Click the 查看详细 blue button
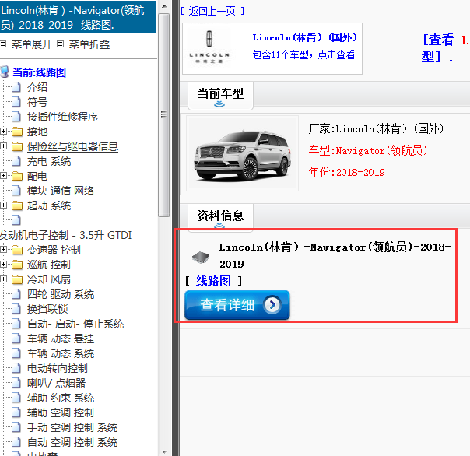The image size is (470, 456). point(237,305)
